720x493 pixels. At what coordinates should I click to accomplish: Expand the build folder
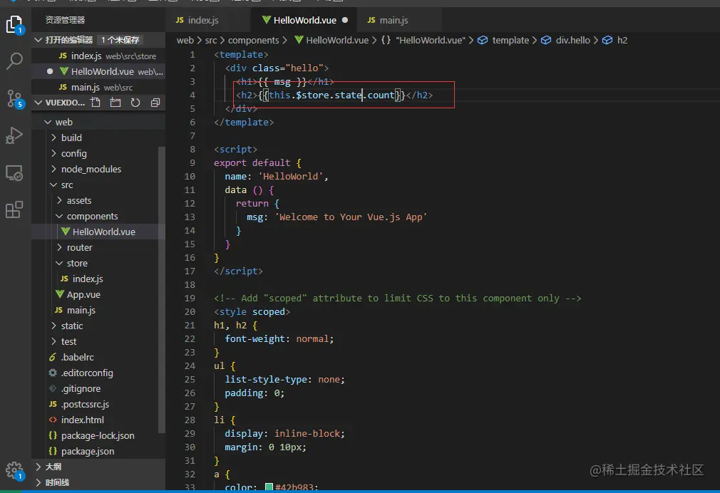(53, 137)
